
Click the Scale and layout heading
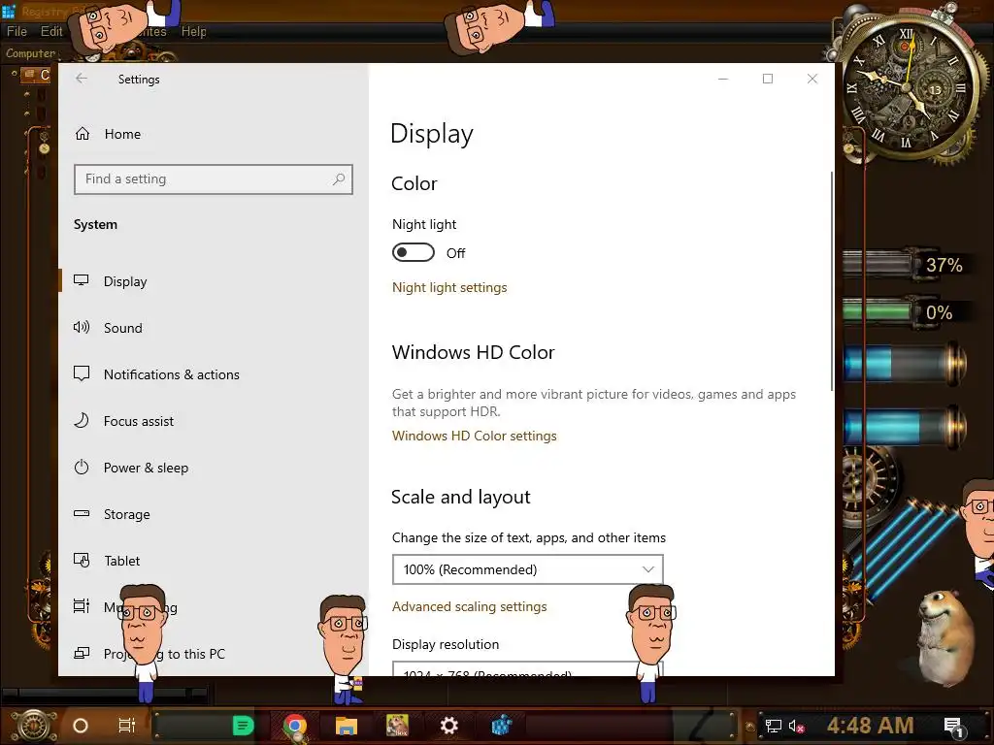pos(461,498)
